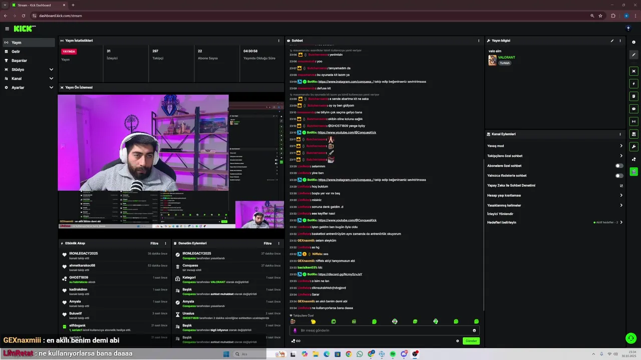Viewport: 641px width, 360px height.
Task: Click the note document icon in right sidebar
Action: tap(634, 96)
